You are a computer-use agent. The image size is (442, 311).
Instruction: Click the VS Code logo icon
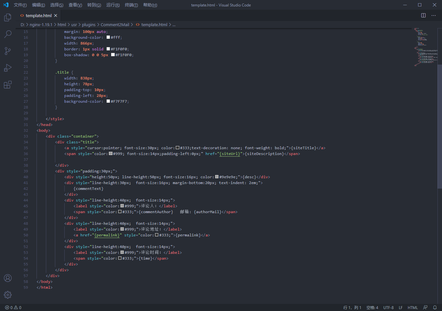point(6,5)
